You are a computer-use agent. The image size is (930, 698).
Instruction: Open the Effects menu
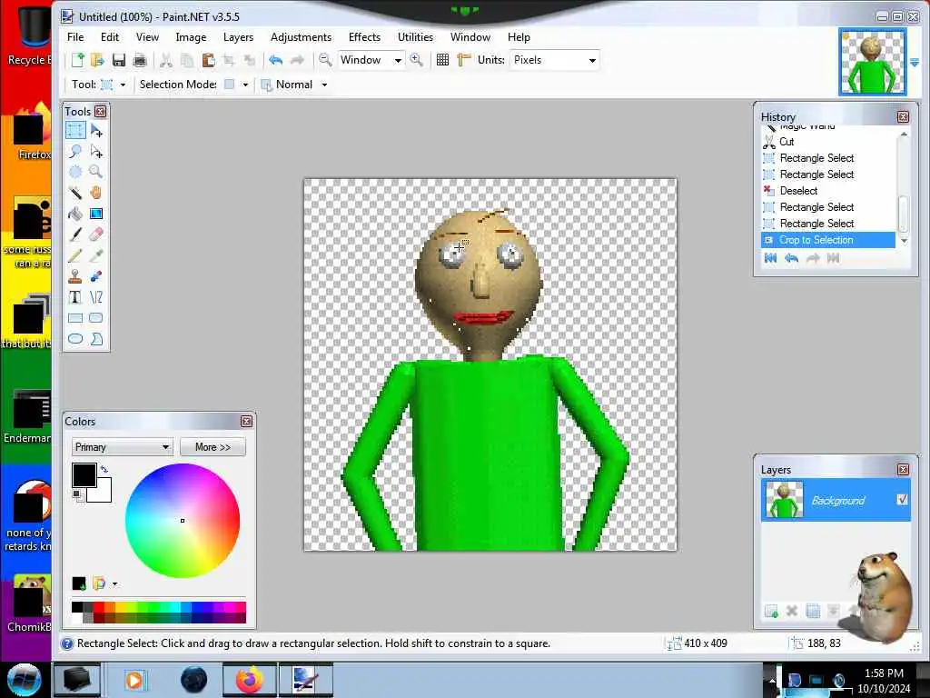(364, 37)
